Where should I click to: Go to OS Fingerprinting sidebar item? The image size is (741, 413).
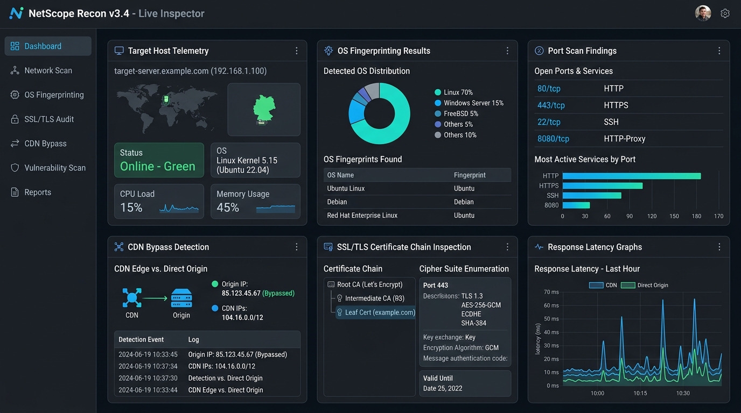coord(48,95)
